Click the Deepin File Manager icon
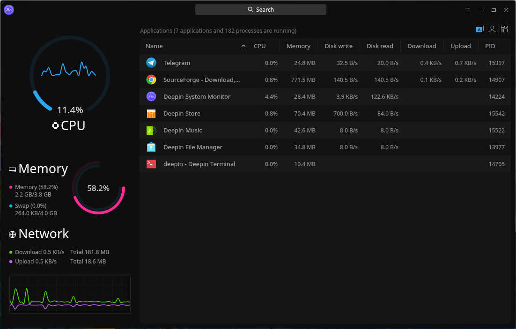 [151, 147]
